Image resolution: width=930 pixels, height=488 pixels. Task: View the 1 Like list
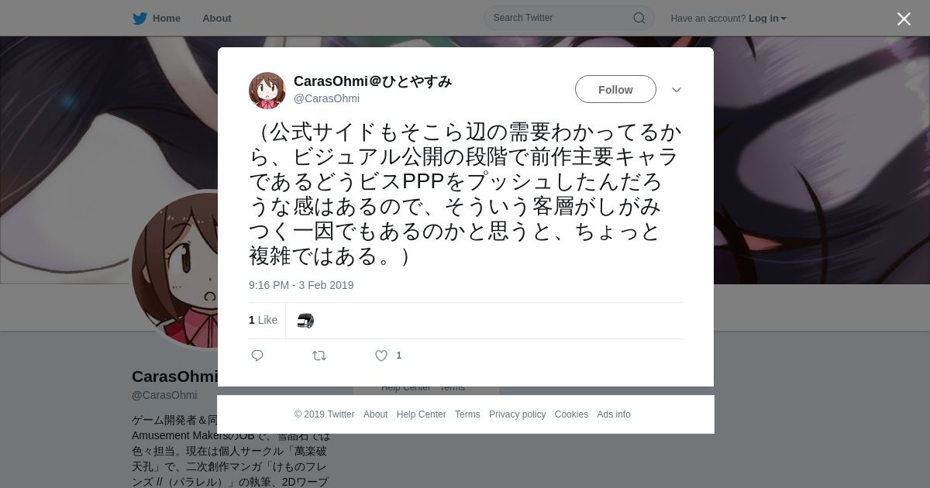click(263, 320)
